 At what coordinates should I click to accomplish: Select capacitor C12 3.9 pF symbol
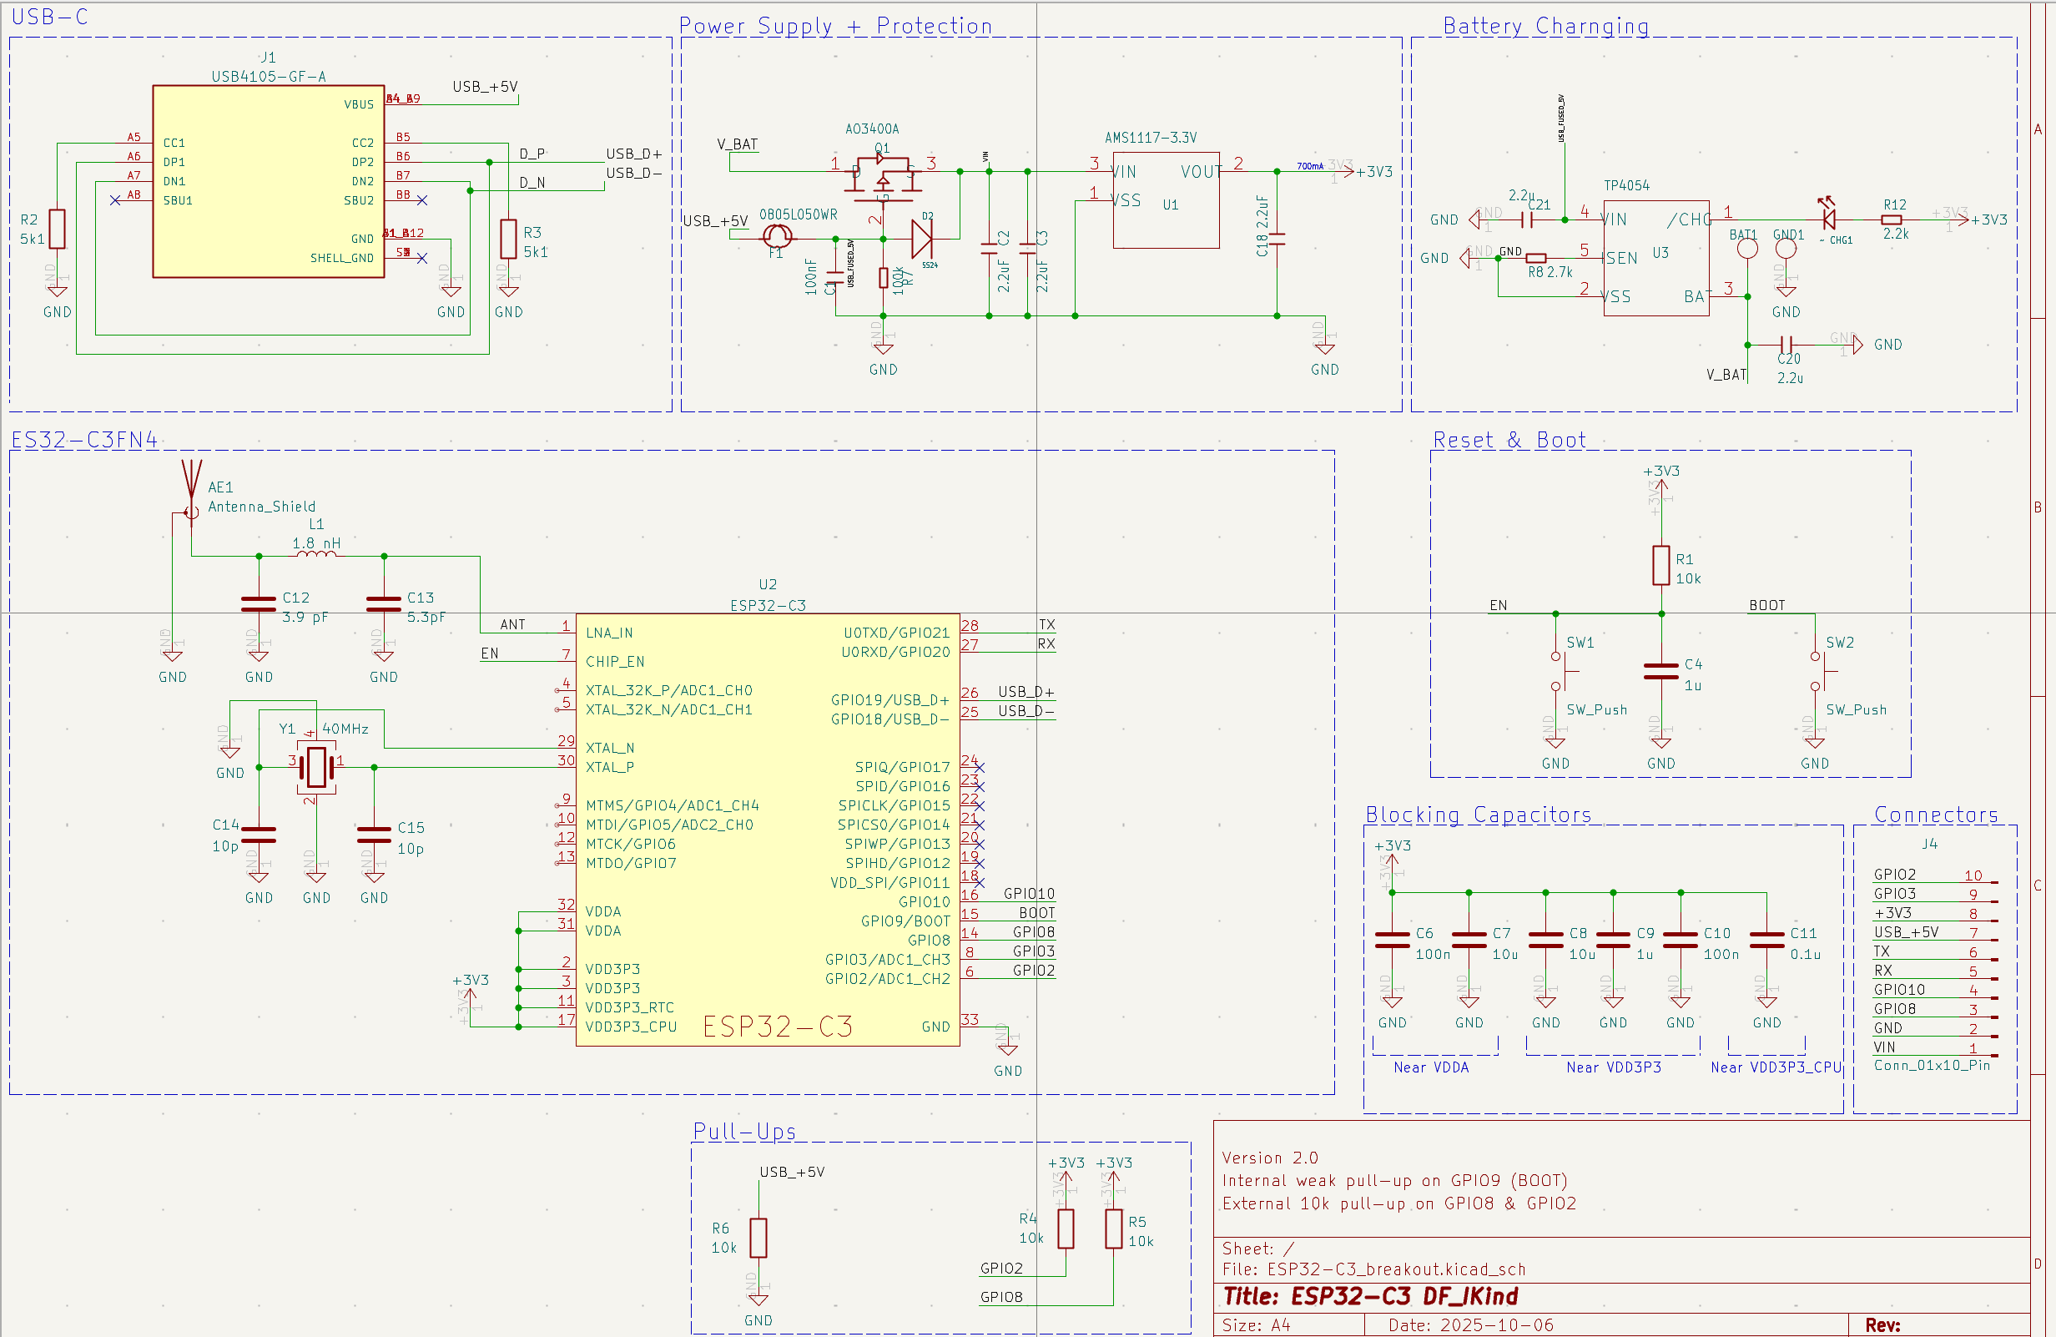259,604
